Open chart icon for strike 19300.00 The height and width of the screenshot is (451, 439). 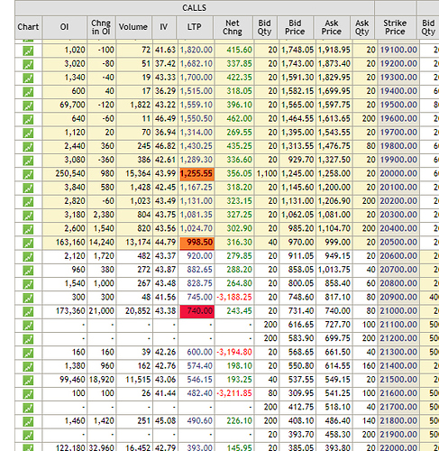pyautogui.click(x=28, y=78)
